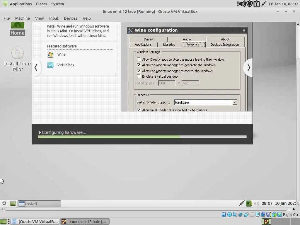Click host tray VirtualBox icon at bottom right
The height and width of the screenshot is (225, 300).
[266, 221]
